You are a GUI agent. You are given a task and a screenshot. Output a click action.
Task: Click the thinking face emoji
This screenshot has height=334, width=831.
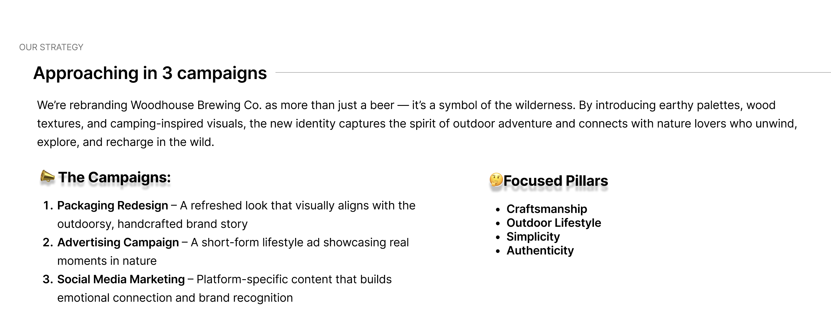click(x=496, y=180)
